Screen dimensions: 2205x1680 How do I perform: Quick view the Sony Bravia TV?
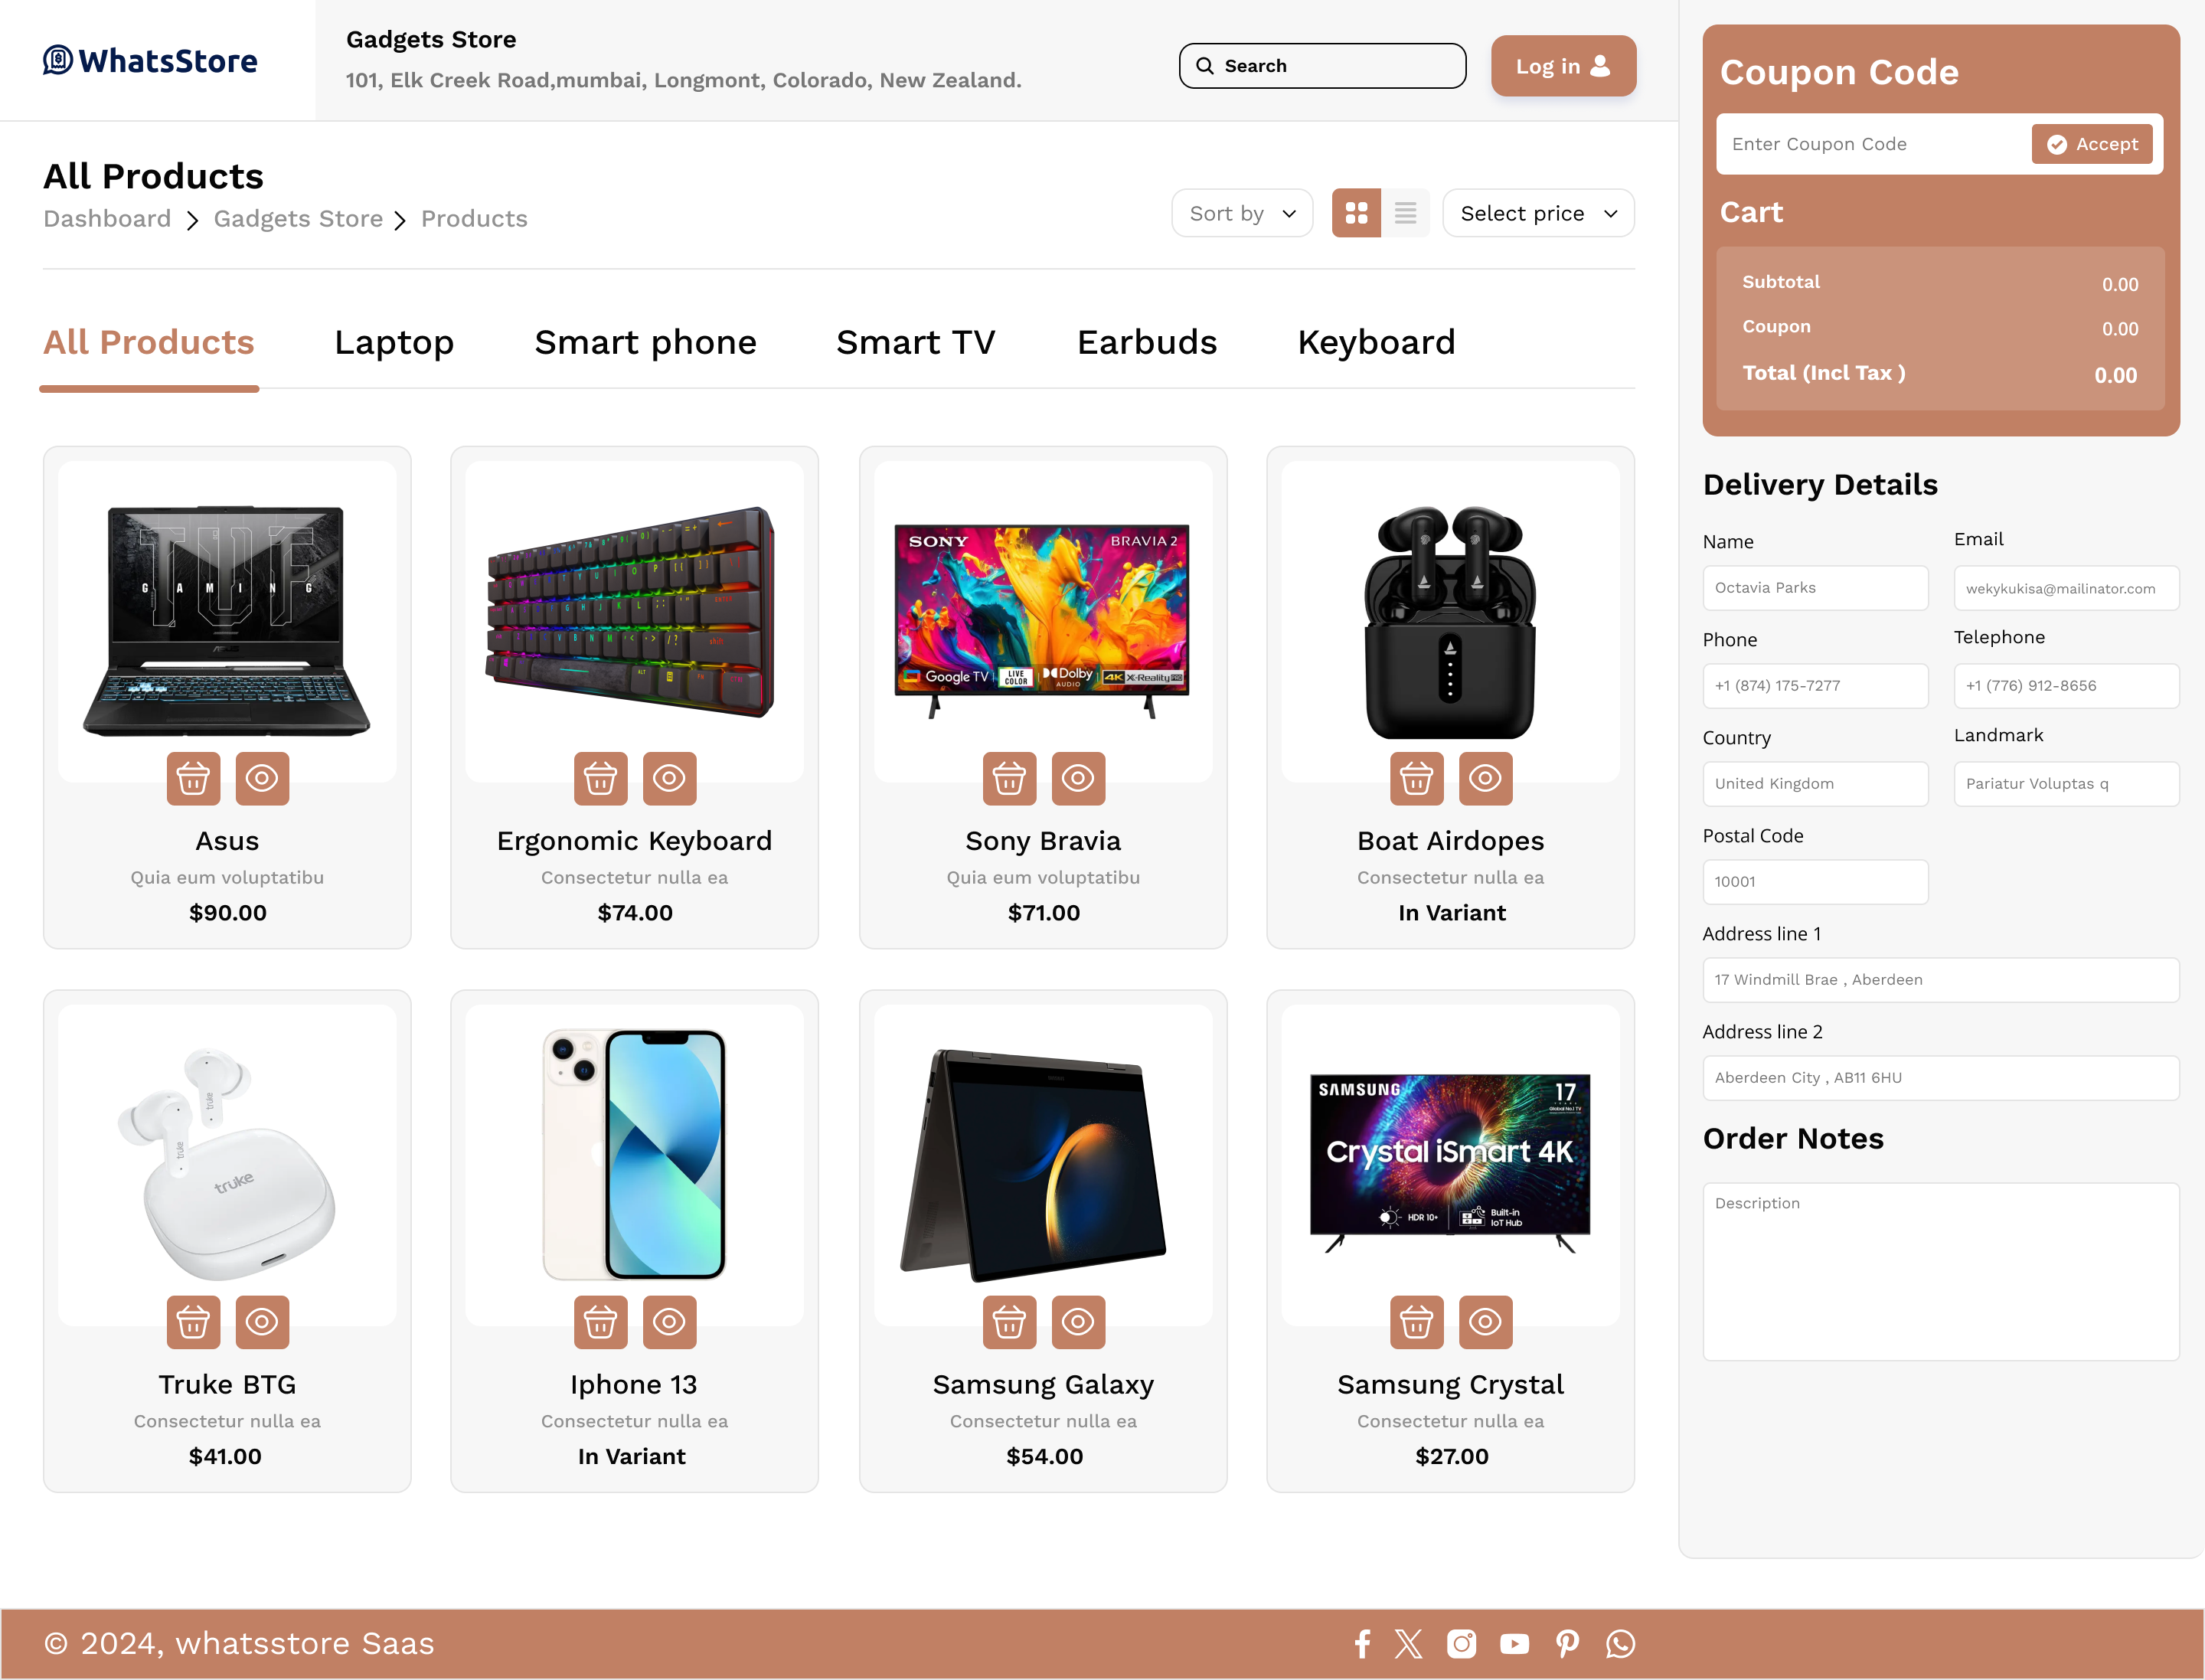pyautogui.click(x=1077, y=778)
